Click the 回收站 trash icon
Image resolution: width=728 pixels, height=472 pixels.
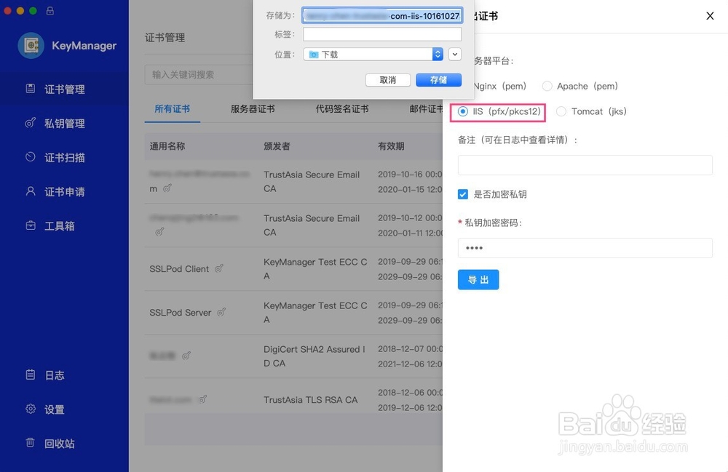coord(30,443)
